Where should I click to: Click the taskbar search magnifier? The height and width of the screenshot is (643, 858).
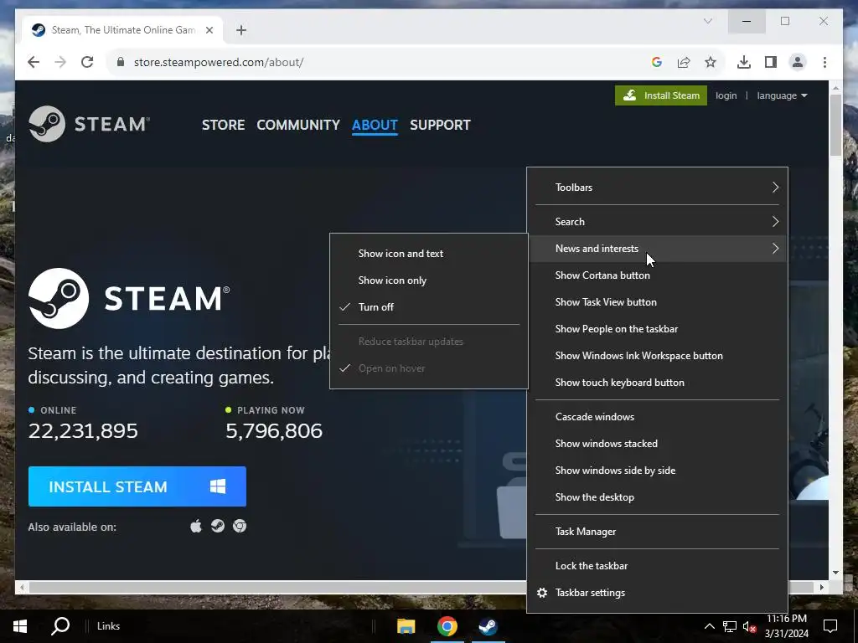point(60,626)
